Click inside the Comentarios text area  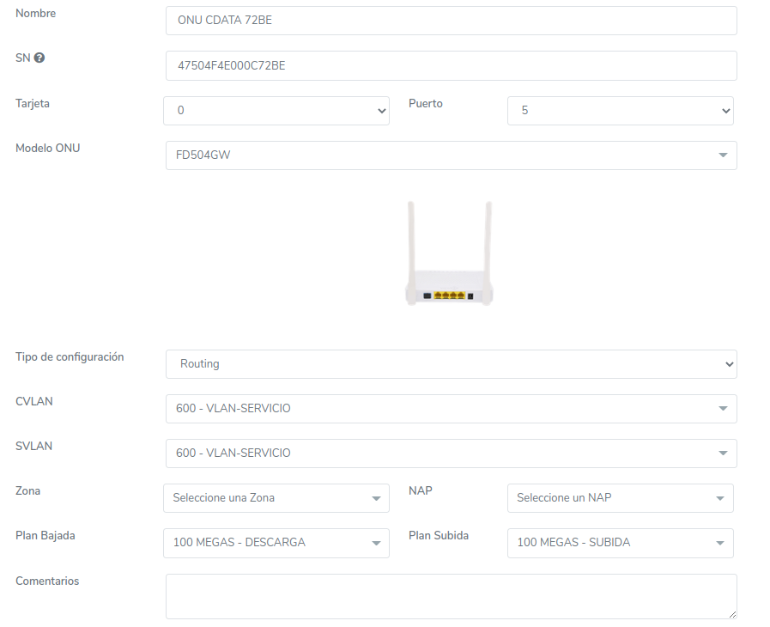[451, 596]
